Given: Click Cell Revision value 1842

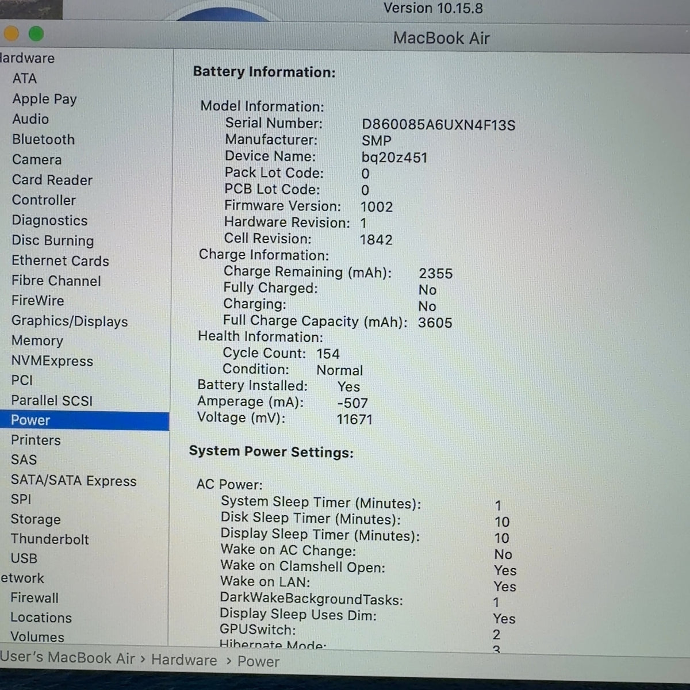Looking at the screenshot, I should click(376, 239).
